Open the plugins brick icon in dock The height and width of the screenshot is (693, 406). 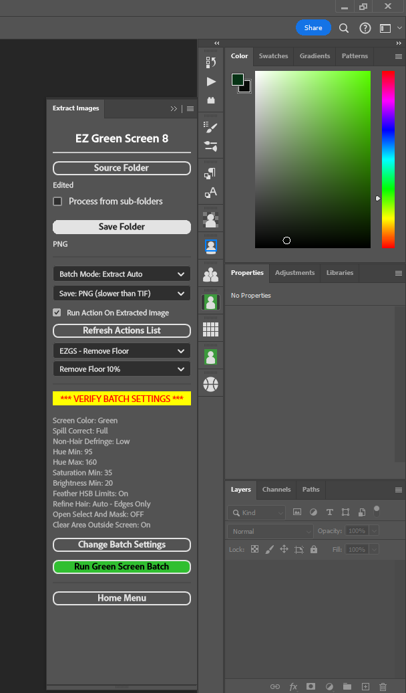tap(211, 100)
